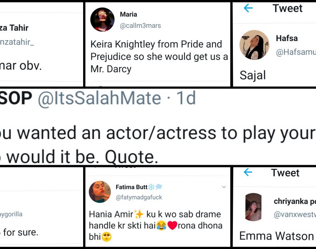Open Fatima Butt's avatar
This screenshot has height=249, width=316.
pyautogui.click(x=100, y=192)
